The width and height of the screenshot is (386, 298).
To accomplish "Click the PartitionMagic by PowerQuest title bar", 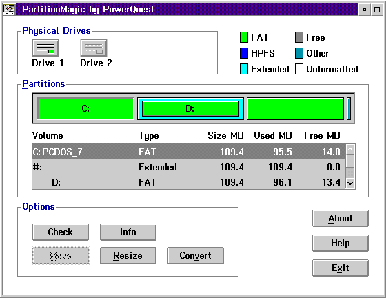I will 187,10.
